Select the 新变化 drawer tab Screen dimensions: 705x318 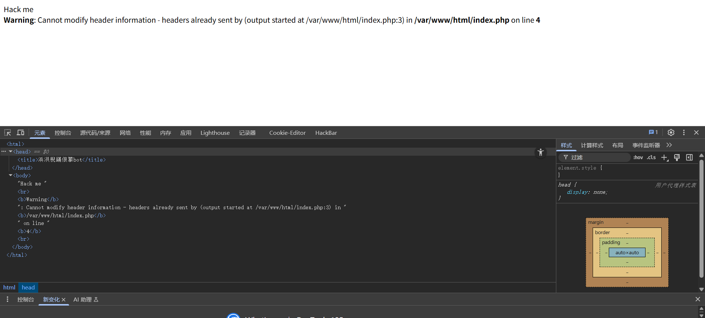(x=51, y=299)
